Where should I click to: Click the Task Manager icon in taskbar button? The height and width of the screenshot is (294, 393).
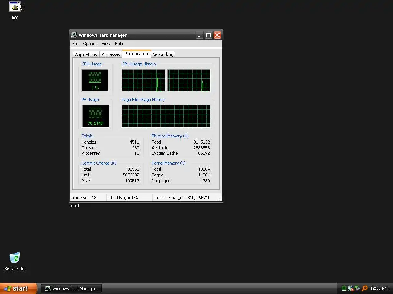pyautogui.click(x=48, y=289)
